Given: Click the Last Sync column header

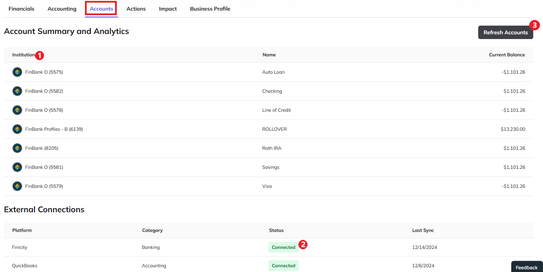Looking at the screenshot, I should [423, 230].
